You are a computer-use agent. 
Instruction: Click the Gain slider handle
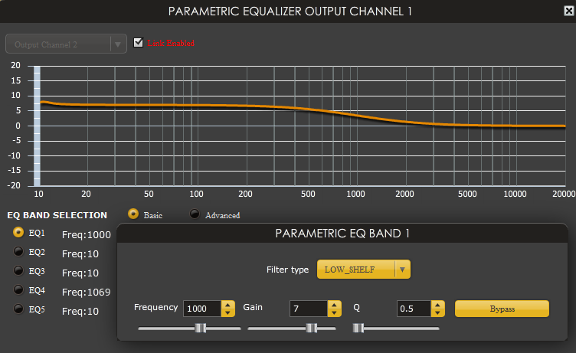pyautogui.click(x=311, y=328)
